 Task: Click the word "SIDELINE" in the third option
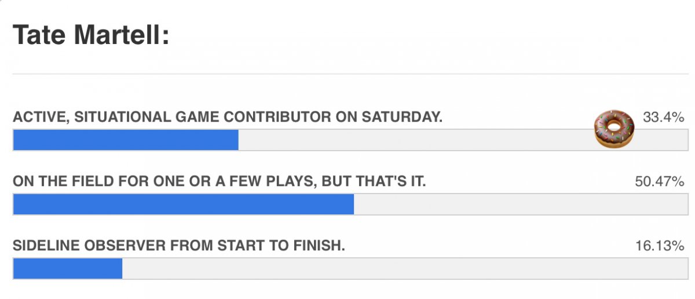click(x=46, y=246)
